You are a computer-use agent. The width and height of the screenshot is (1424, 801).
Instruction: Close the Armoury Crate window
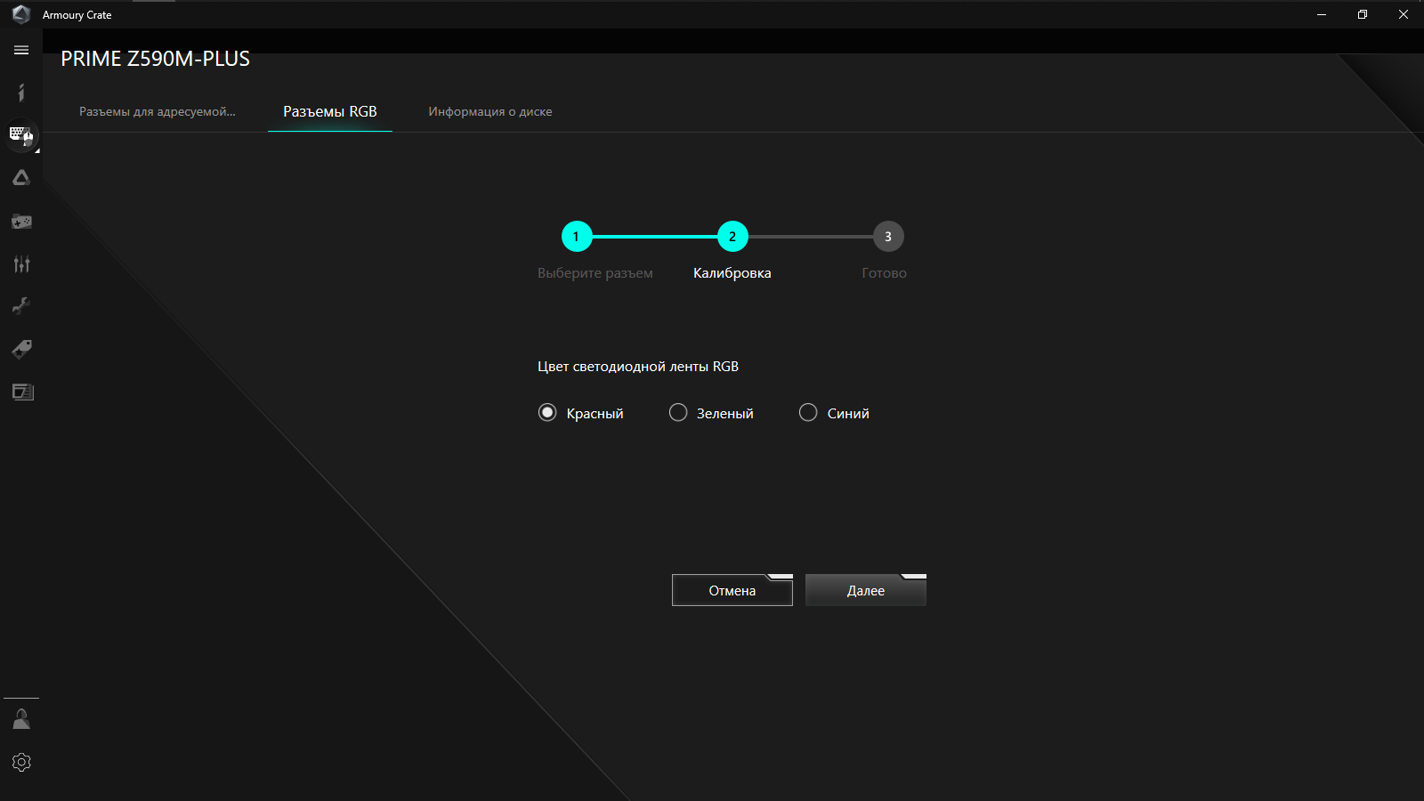pyautogui.click(x=1404, y=14)
